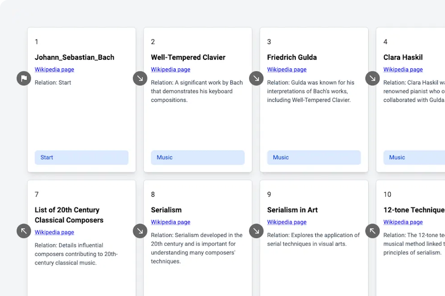Click arrow icon beside Clara Haskil card
The image size is (445, 296).
(x=372, y=79)
